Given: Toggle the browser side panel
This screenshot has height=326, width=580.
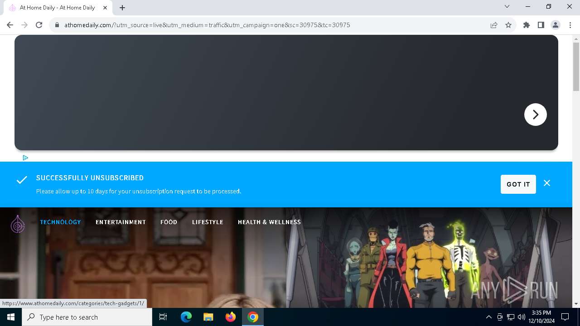Looking at the screenshot, I should [x=541, y=25].
